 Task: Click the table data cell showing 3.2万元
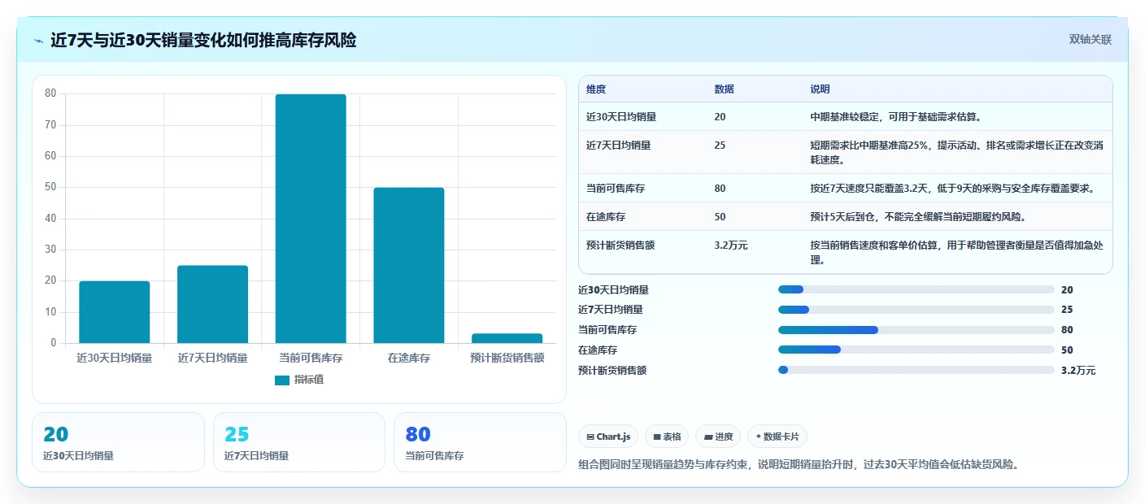[x=730, y=245]
